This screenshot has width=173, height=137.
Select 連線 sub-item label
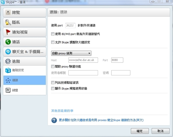pos(15,80)
